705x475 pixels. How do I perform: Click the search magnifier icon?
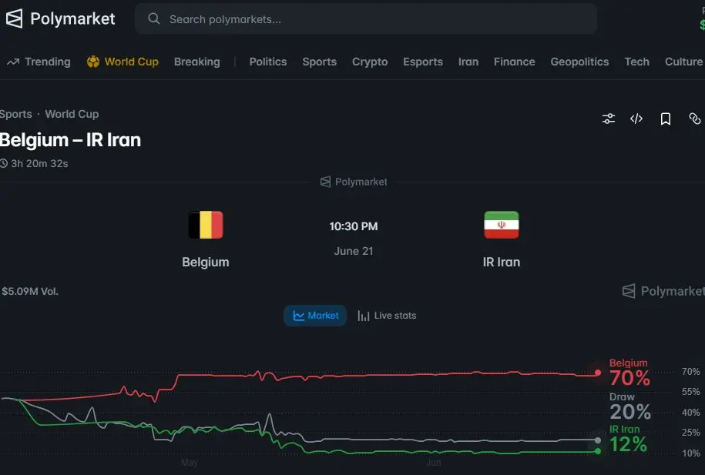[154, 18]
